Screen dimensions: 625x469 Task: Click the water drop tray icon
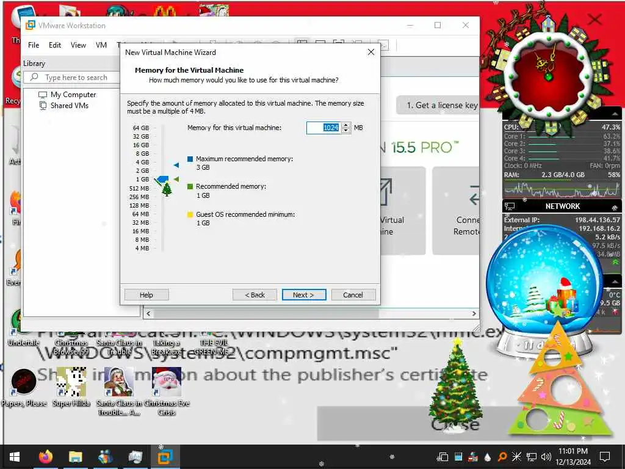point(488,457)
